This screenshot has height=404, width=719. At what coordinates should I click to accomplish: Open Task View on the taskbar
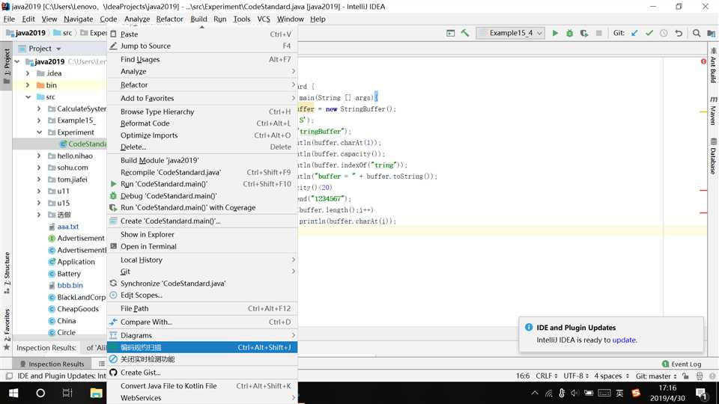[67, 393]
